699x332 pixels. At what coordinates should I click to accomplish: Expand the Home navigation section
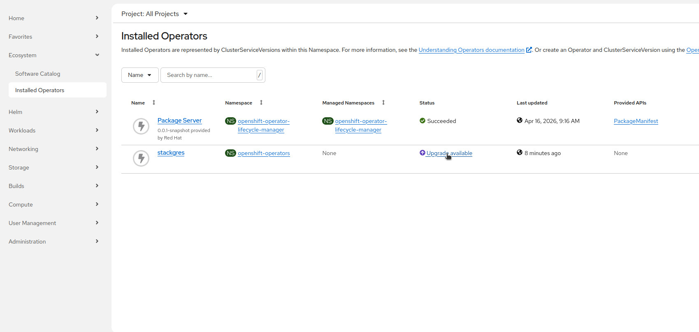(x=53, y=18)
